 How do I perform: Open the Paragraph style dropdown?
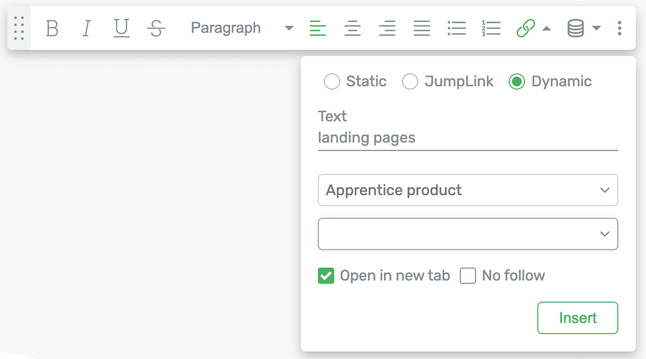(242, 28)
